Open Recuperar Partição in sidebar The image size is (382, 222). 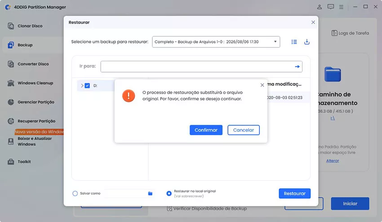[x=36, y=121]
